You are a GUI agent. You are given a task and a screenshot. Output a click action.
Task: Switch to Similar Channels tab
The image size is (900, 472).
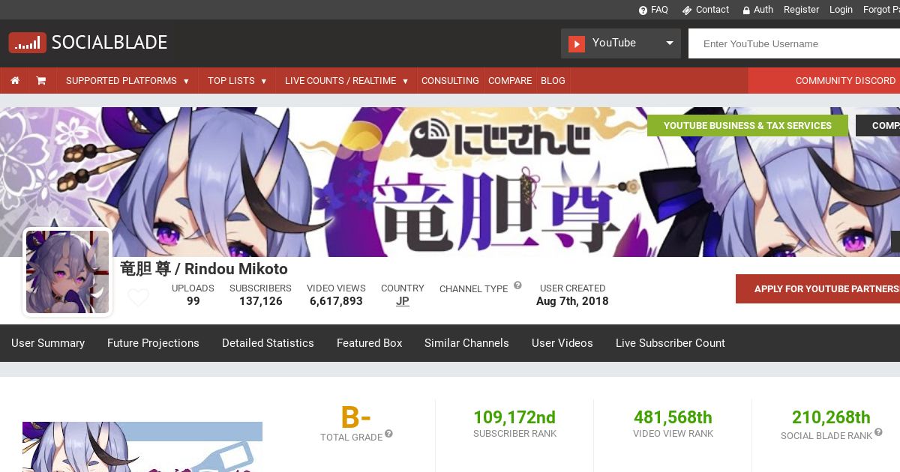point(466,343)
